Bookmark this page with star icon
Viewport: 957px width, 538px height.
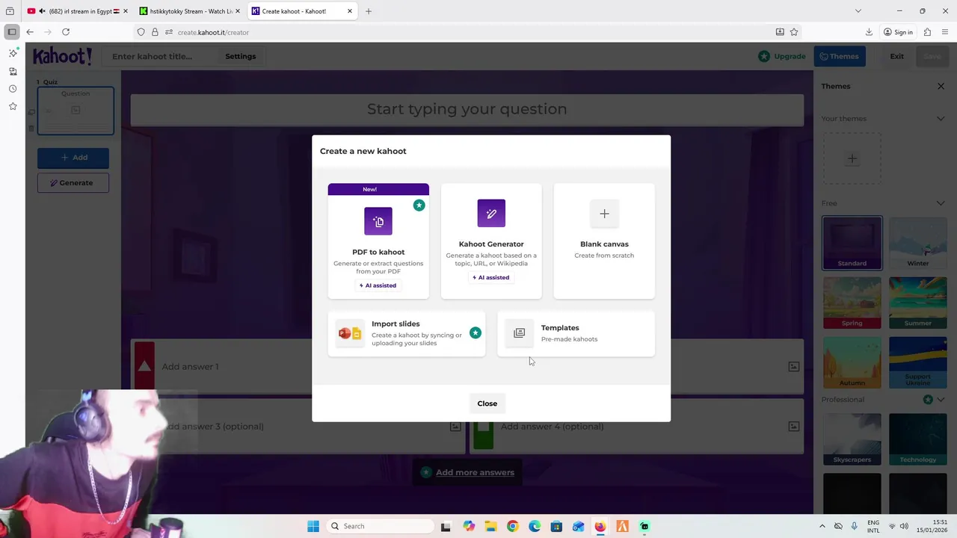(794, 32)
